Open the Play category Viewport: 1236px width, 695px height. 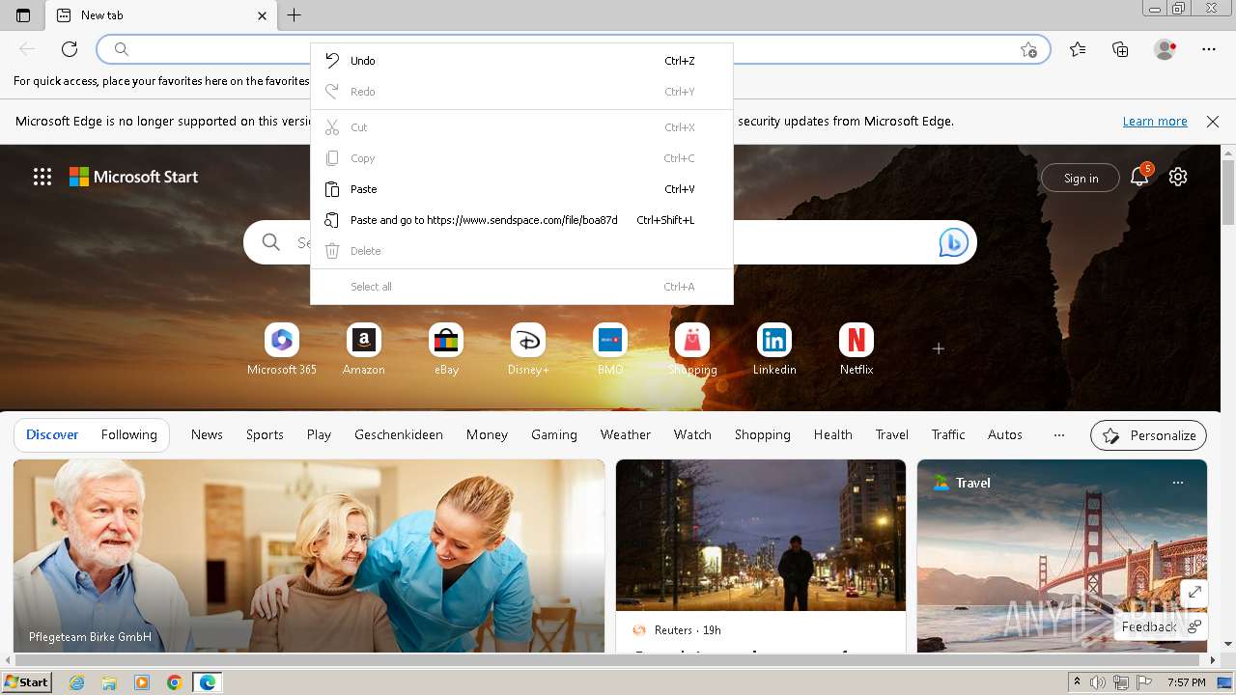319,434
